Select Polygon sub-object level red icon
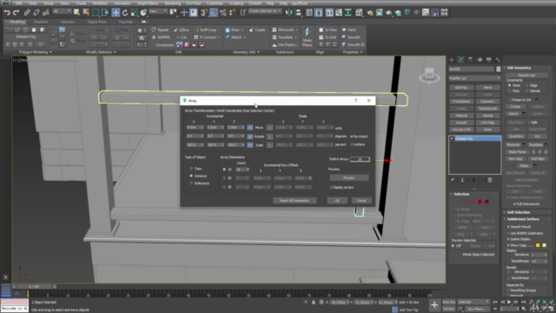 click(480, 202)
